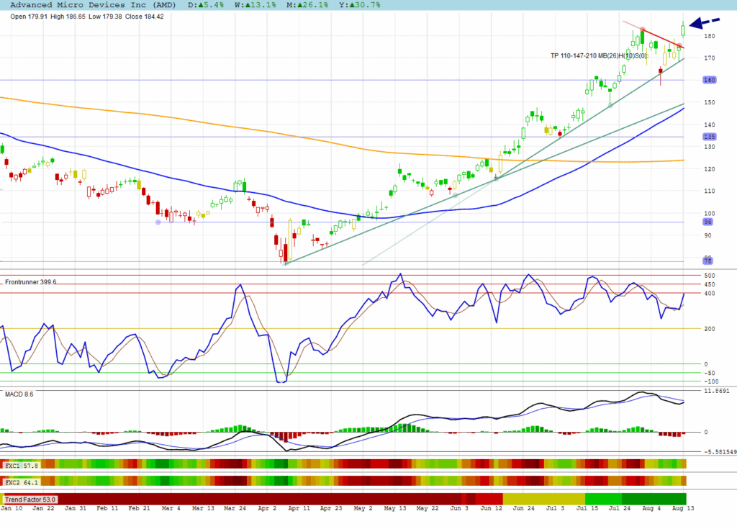Click the 120 price axis label
Screen dimensions: 737x529
click(709, 169)
